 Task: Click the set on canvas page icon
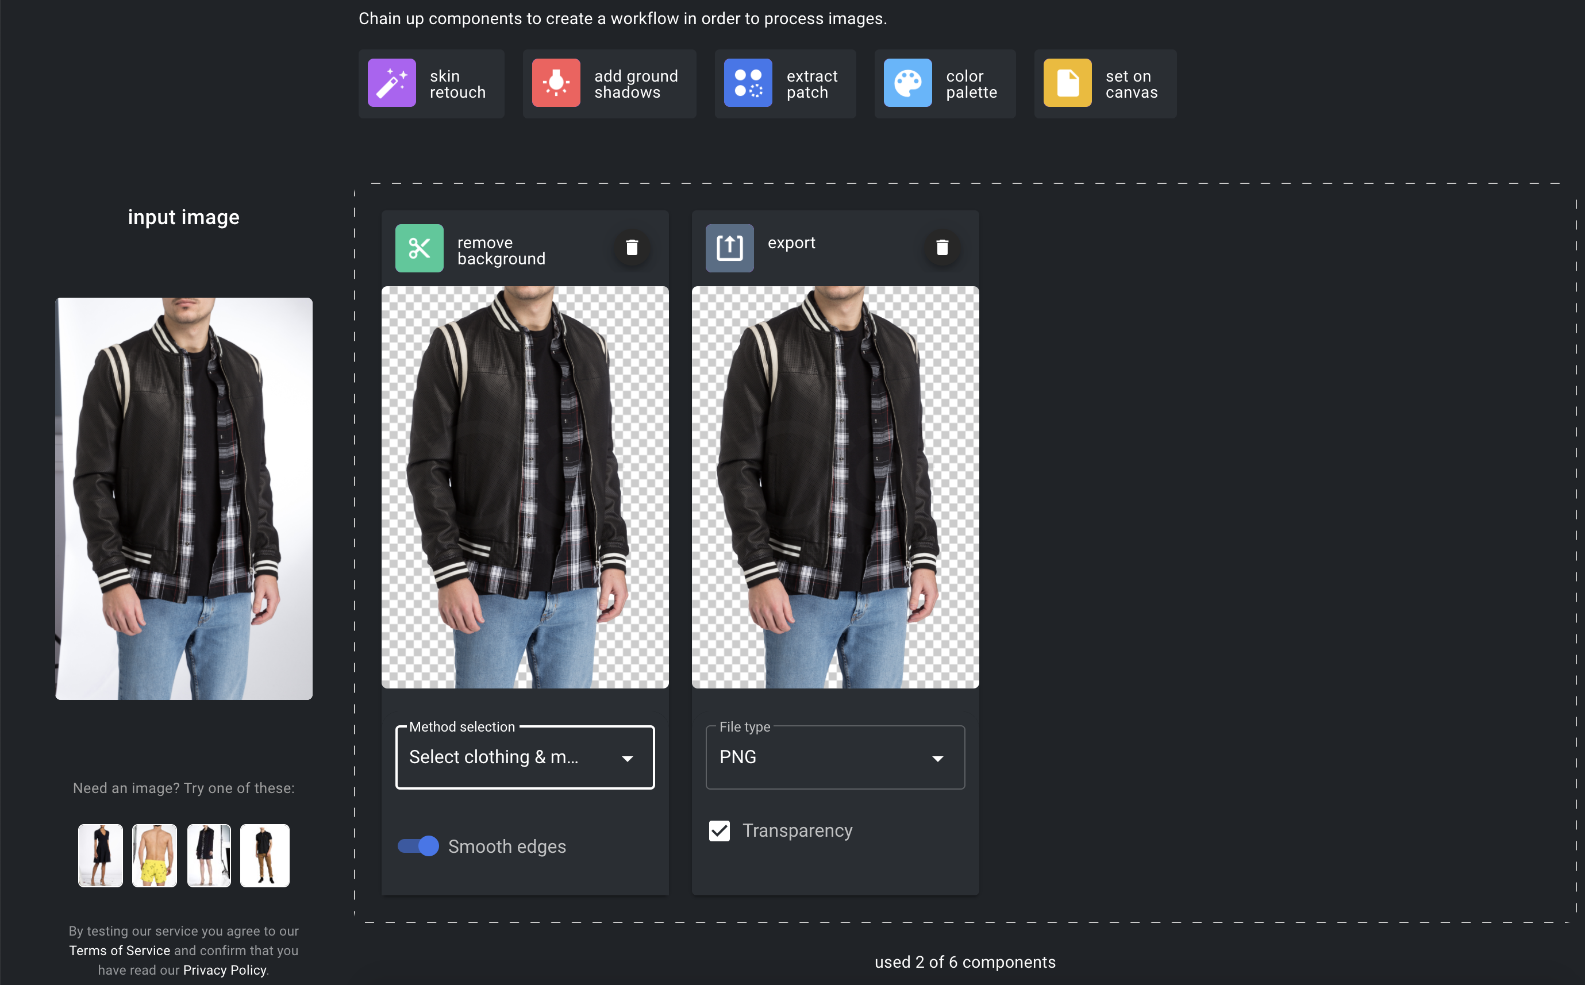tap(1067, 83)
